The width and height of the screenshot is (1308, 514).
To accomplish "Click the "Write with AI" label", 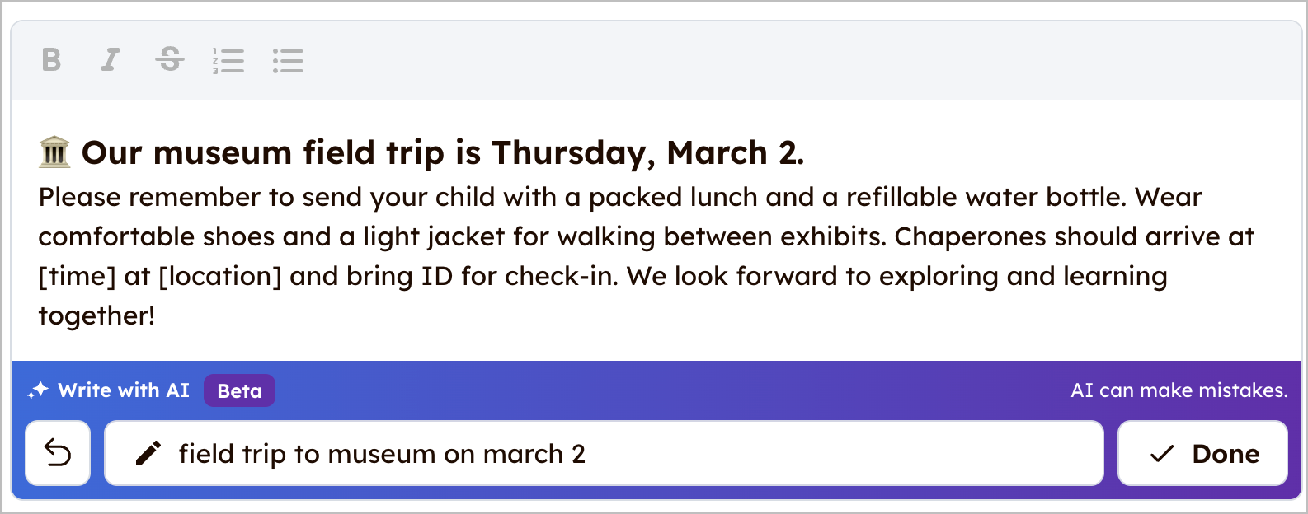I will pyautogui.click(x=124, y=390).
